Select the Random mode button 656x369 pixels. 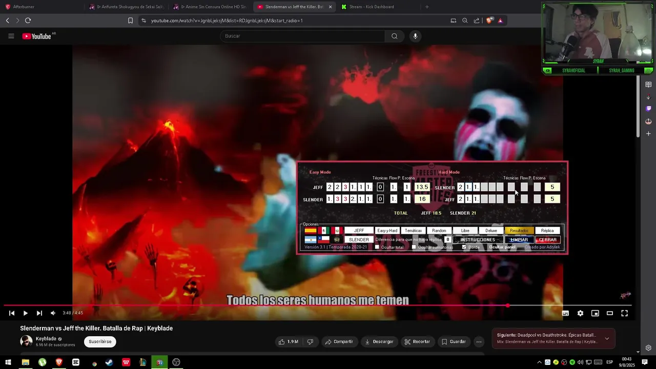(x=439, y=231)
